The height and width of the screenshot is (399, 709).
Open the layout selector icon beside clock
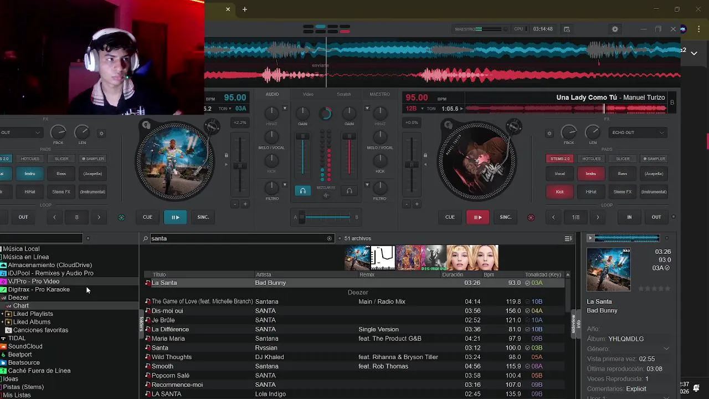(567, 29)
